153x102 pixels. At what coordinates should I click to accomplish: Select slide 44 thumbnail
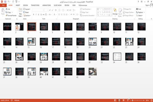93,72
